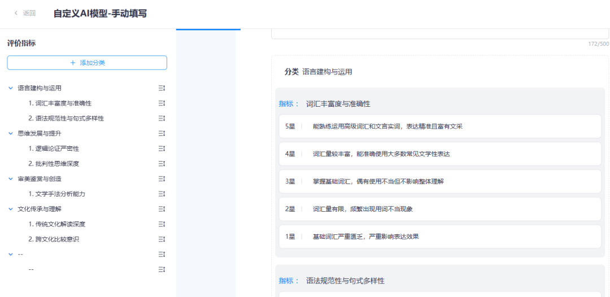
Task: Click the page title 自定义AI模型-手动填写
Action: (x=100, y=13)
